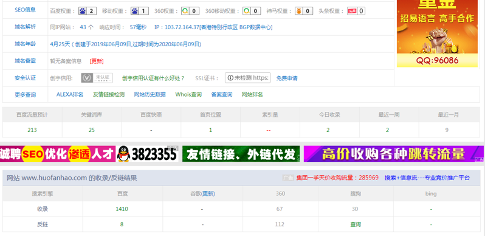Click 最近一周 value 2

(388, 130)
